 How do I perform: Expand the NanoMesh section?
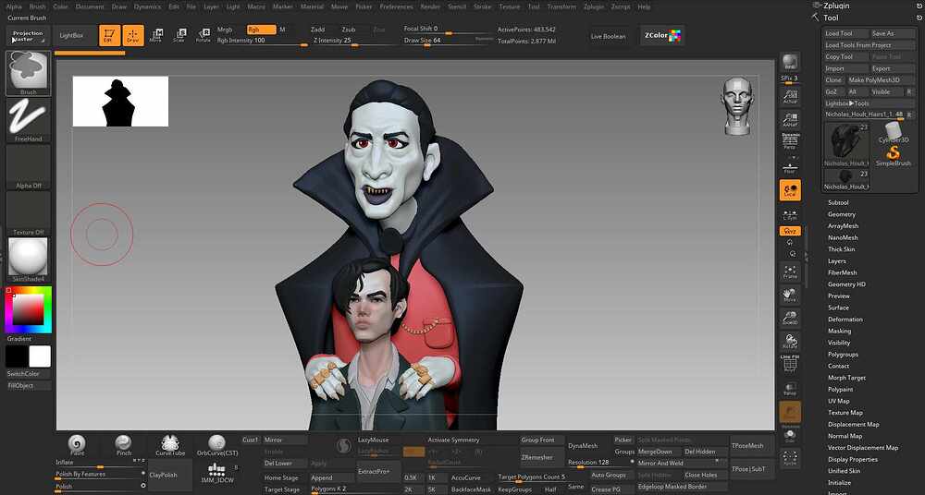(843, 237)
